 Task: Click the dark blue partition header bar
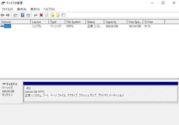point(101,84)
